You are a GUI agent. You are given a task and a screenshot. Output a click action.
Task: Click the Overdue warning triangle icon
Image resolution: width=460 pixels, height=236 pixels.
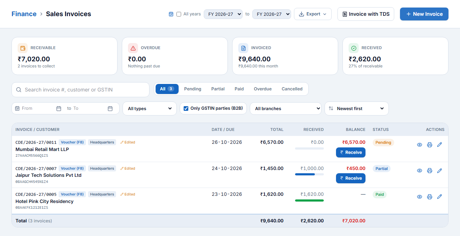click(x=133, y=48)
